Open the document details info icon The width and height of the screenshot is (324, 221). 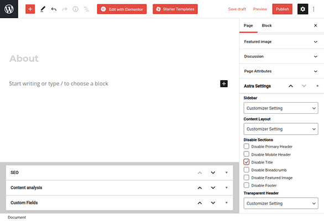pyautogui.click(x=75, y=9)
